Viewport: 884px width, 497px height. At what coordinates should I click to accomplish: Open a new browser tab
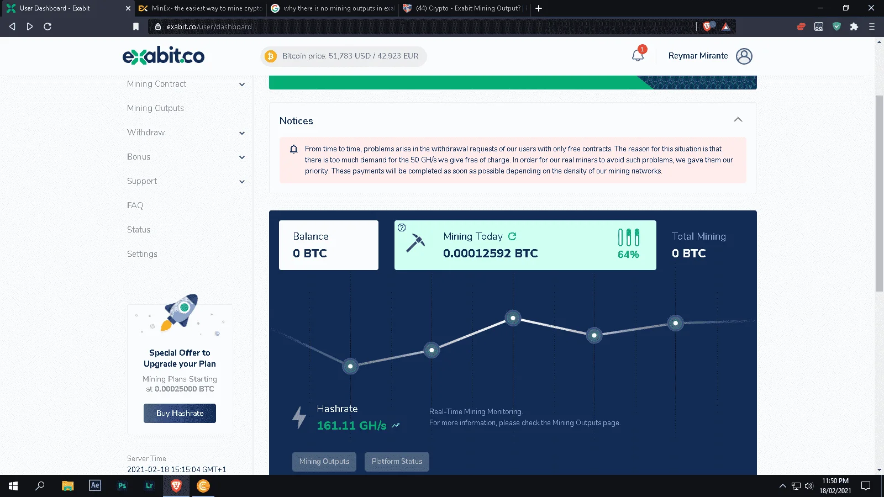[539, 8]
